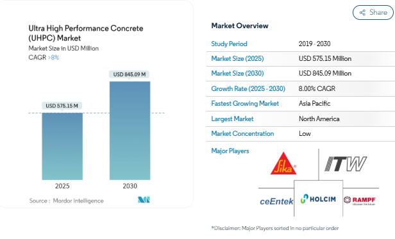This screenshot has height=239, width=395.
Task: Click the Study Period row label
Action: coord(229,44)
